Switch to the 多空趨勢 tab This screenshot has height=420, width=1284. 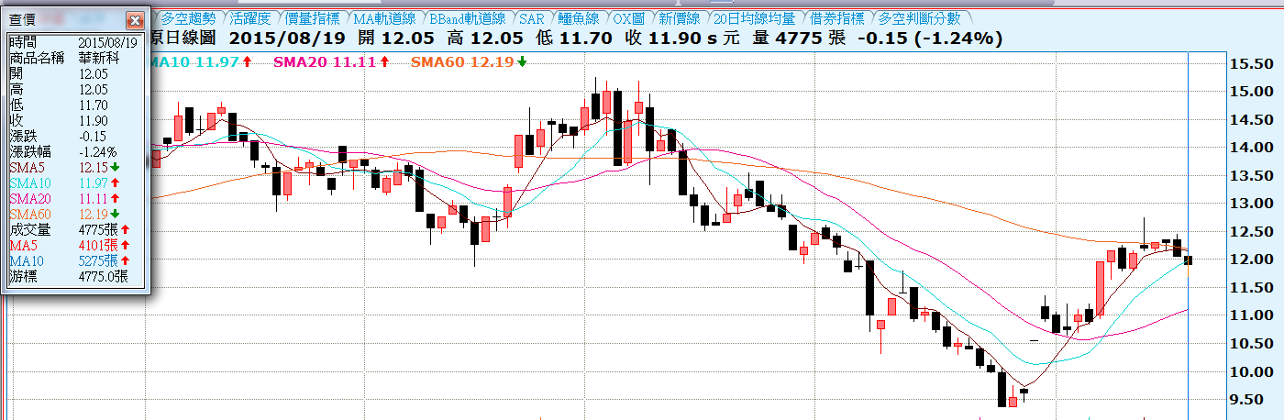[x=187, y=18]
